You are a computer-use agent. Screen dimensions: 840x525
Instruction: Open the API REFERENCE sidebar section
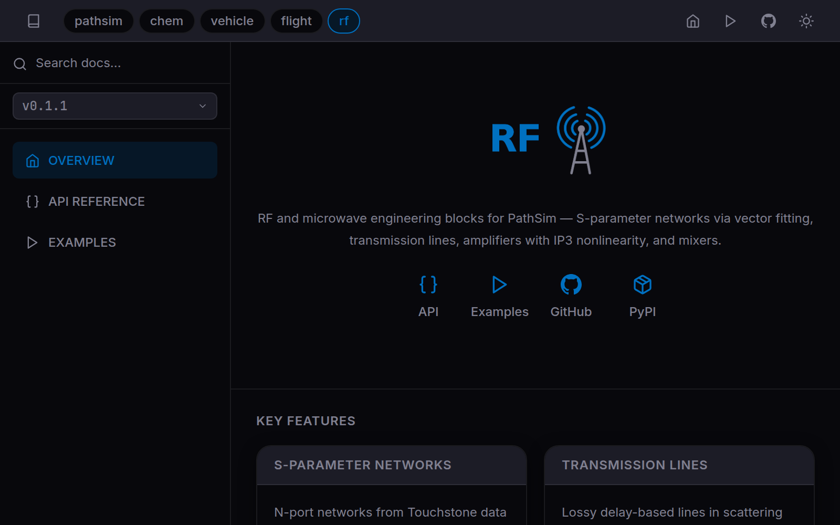tap(97, 201)
